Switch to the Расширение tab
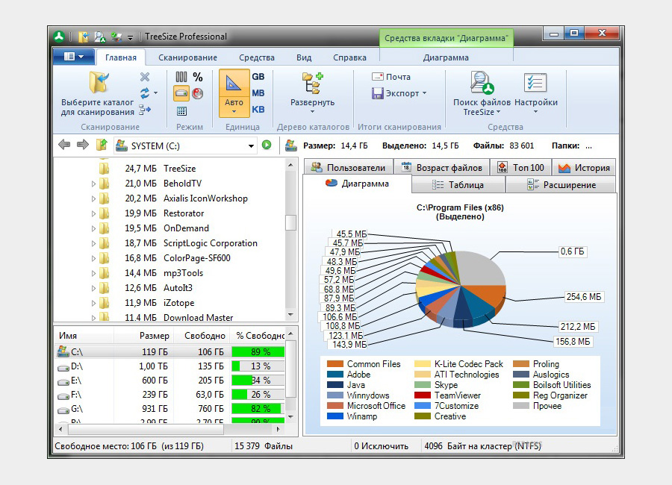Image resolution: width=672 pixels, height=485 pixels. (x=561, y=184)
